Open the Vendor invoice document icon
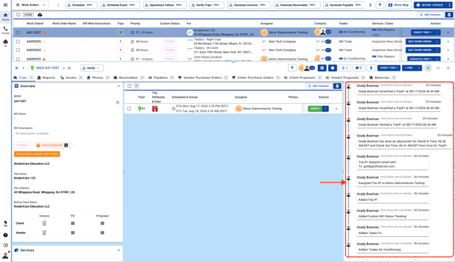Screen dimensions: 455x262 pyautogui.click(x=44, y=233)
